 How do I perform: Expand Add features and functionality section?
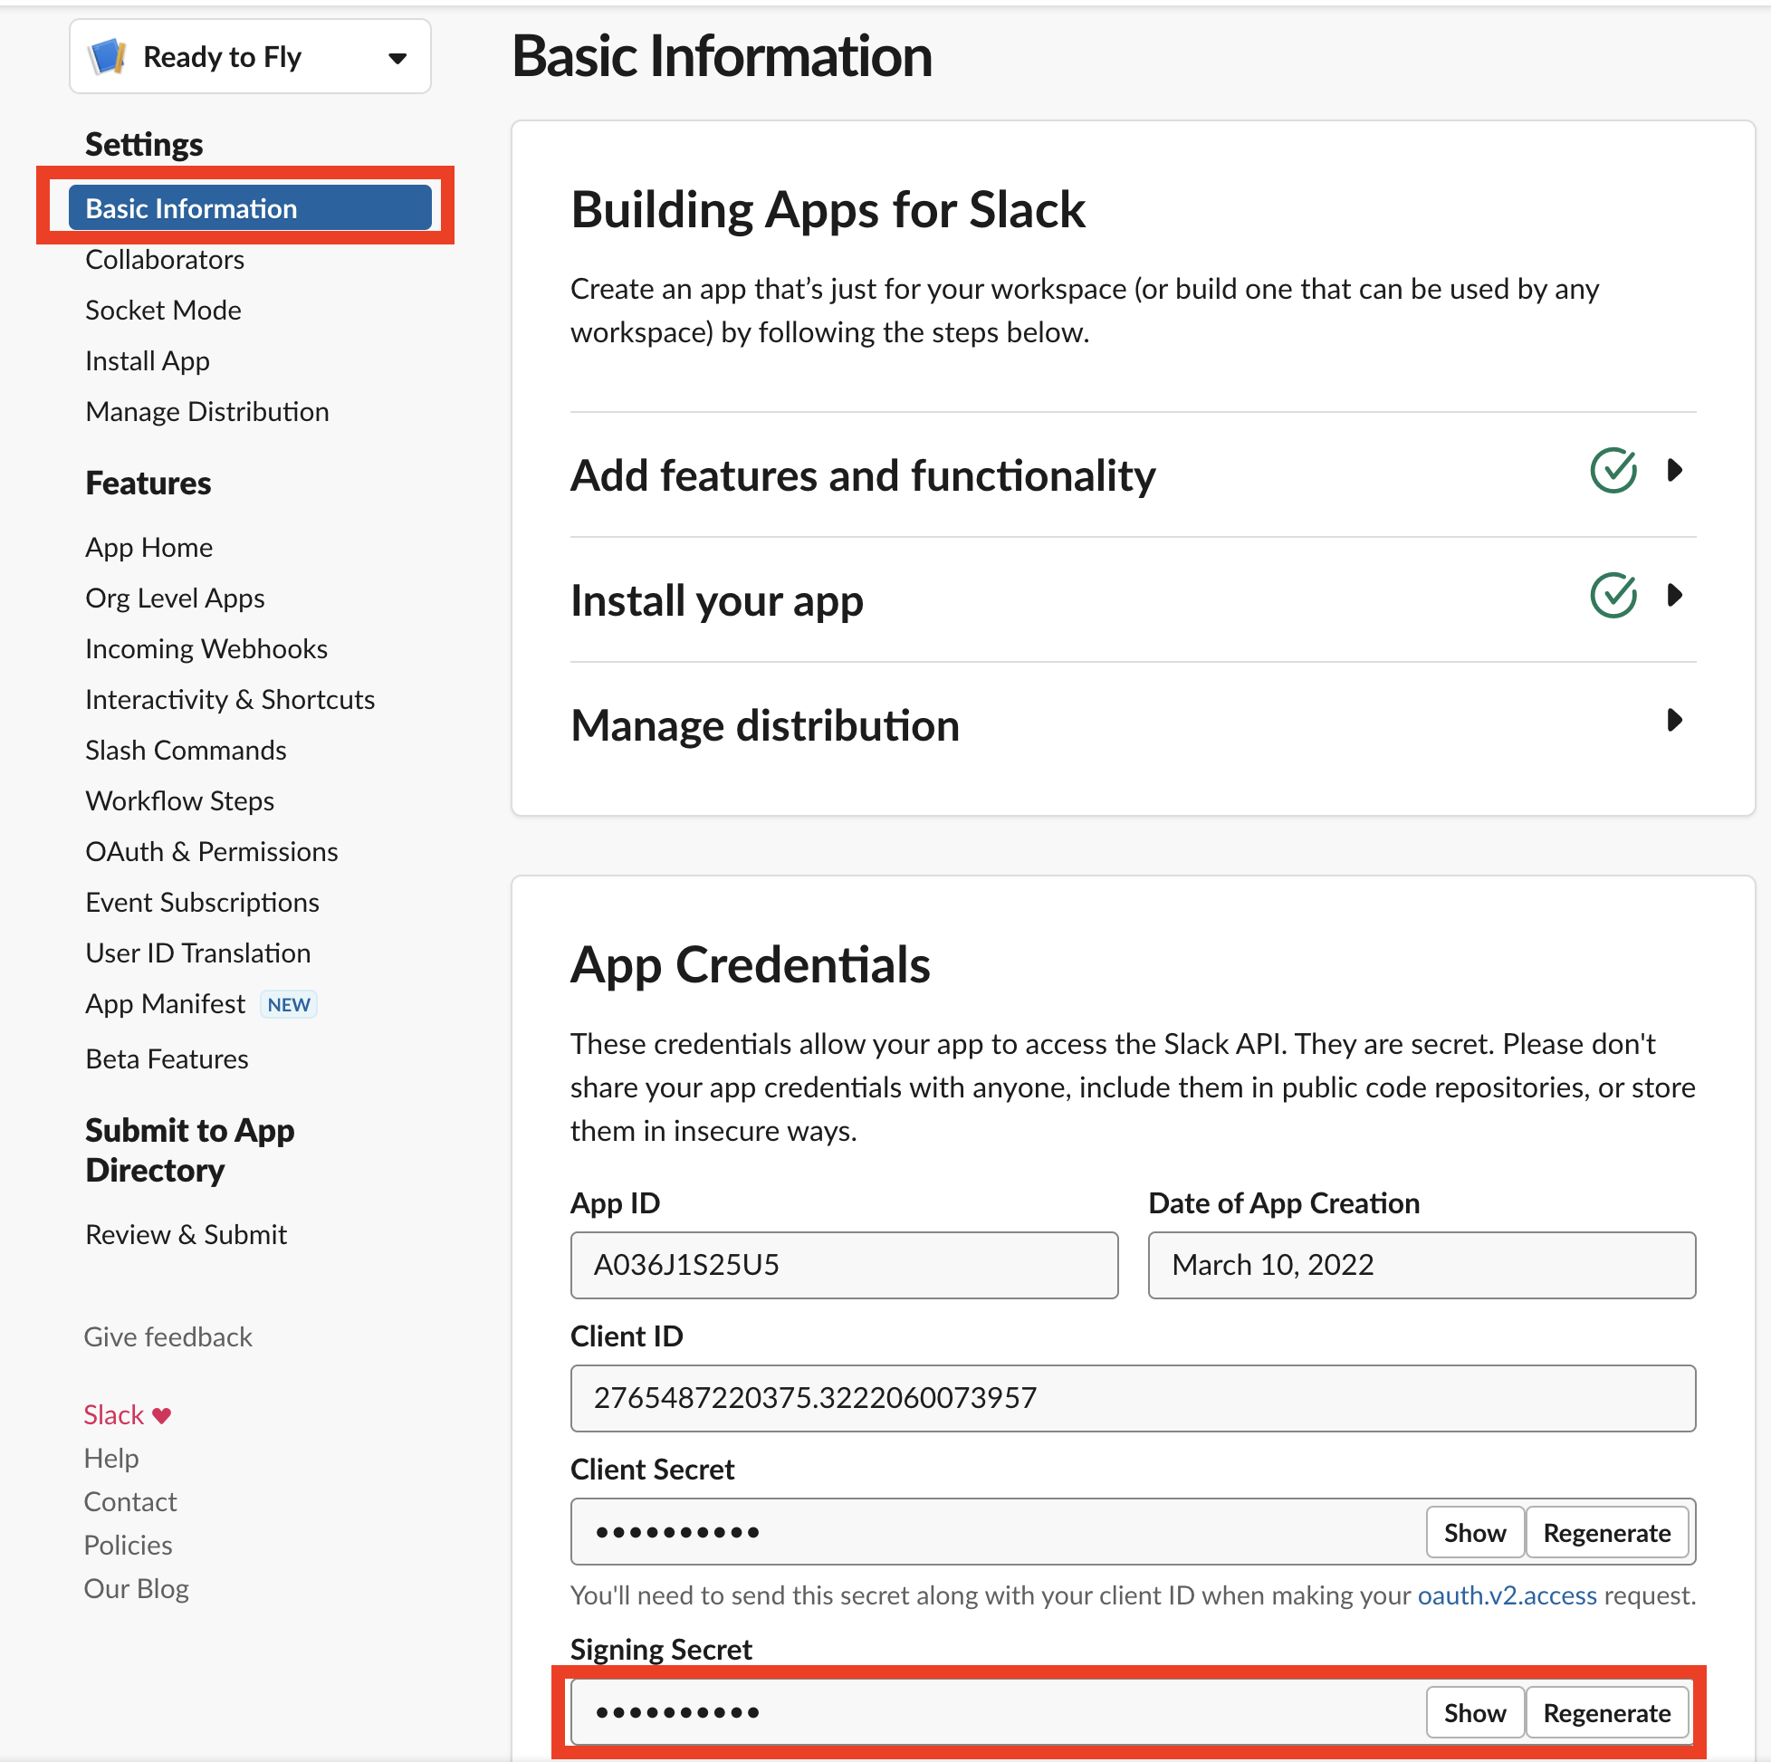[1675, 471]
